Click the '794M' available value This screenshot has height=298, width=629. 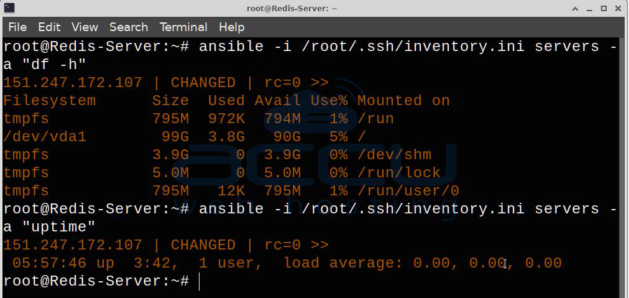click(x=282, y=119)
